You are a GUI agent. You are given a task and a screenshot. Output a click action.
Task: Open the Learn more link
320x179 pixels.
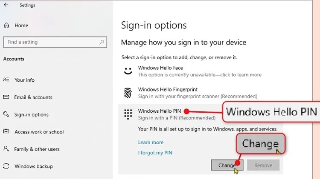click(x=151, y=142)
